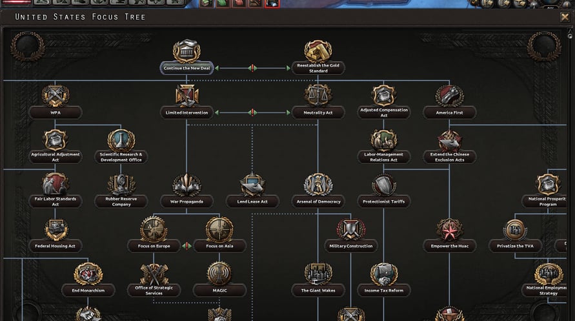Click the America First focus icon
575x321 pixels.
(x=450, y=96)
